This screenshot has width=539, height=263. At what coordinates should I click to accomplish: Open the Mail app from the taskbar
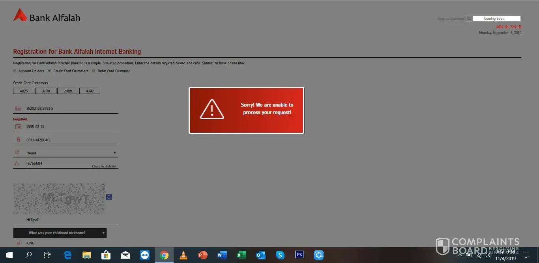(x=125, y=255)
